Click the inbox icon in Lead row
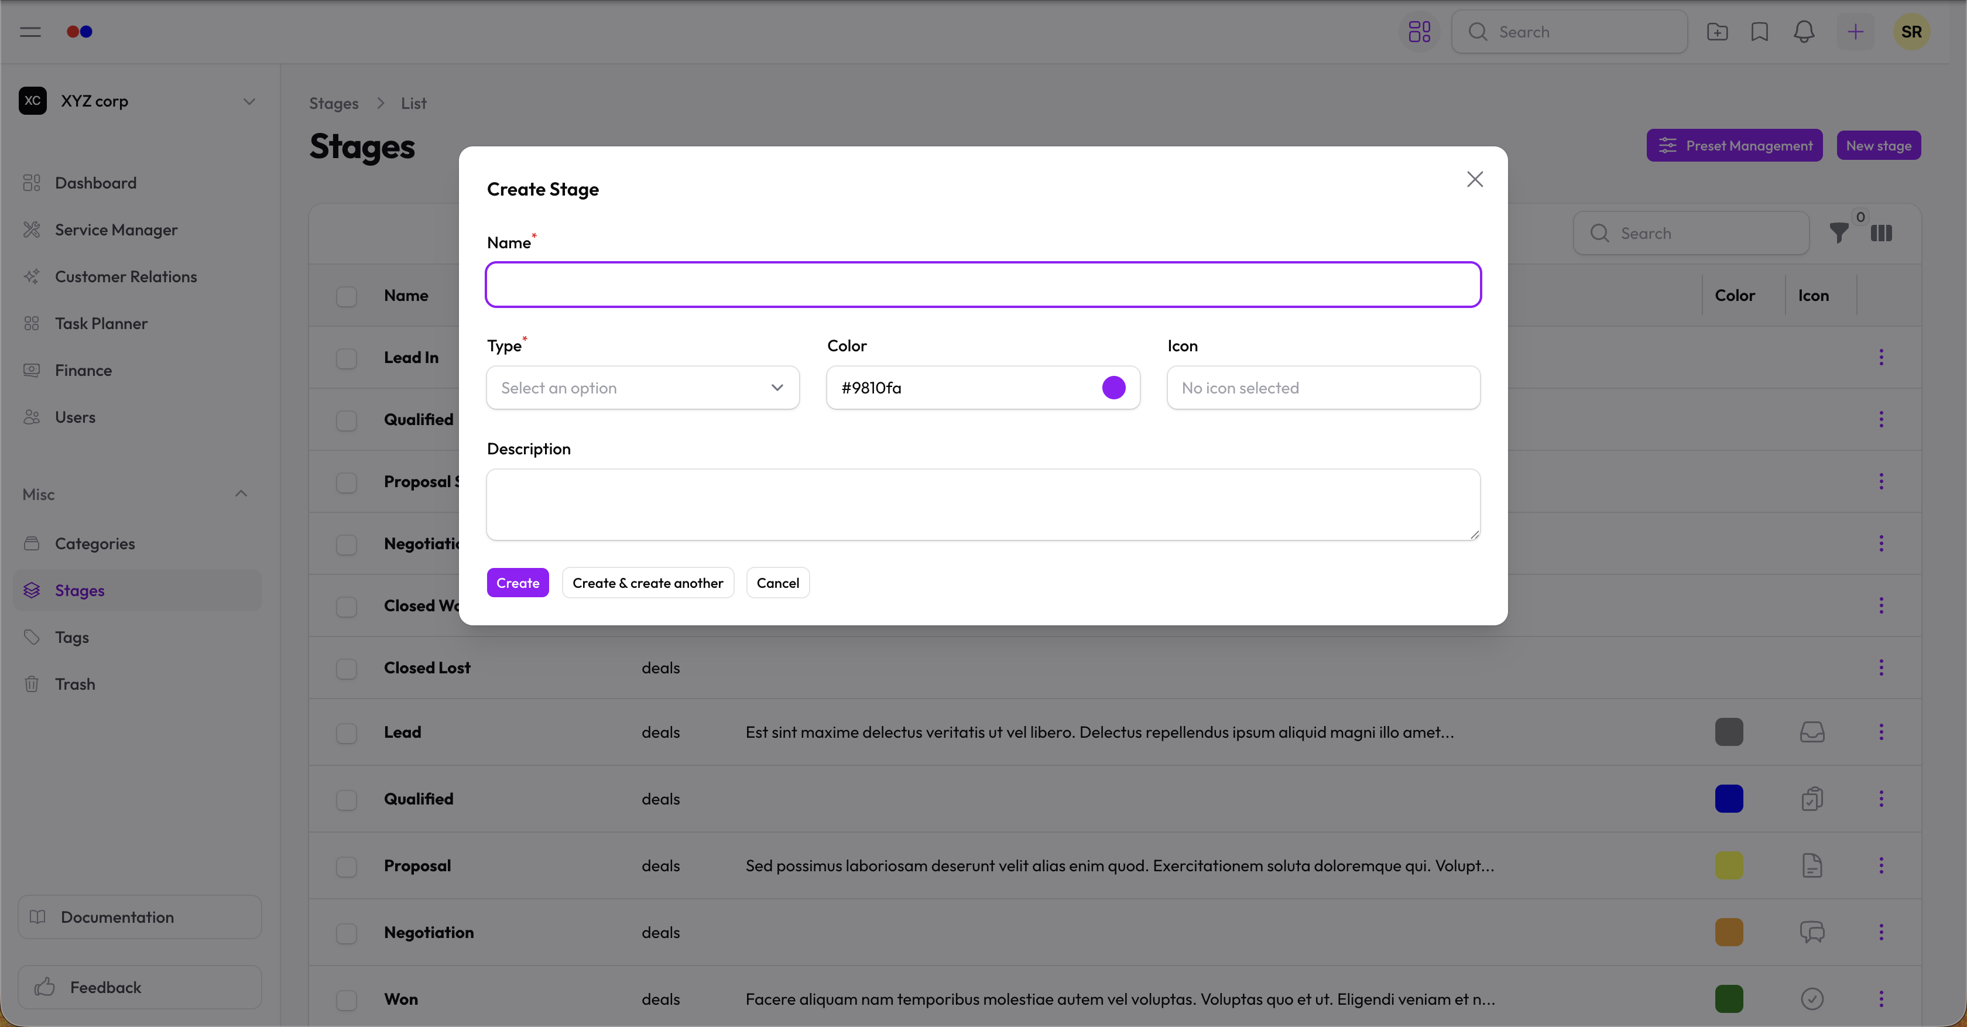The width and height of the screenshot is (1967, 1027). tap(1812, 731)
